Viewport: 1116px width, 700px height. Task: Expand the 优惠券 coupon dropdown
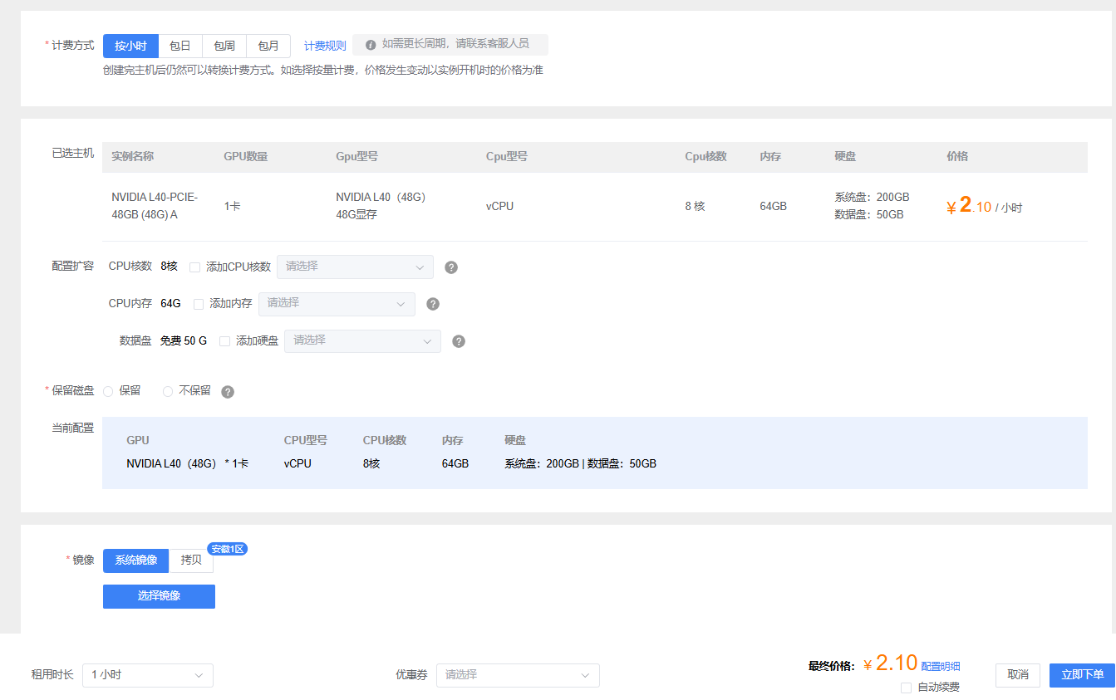[518, 675]
